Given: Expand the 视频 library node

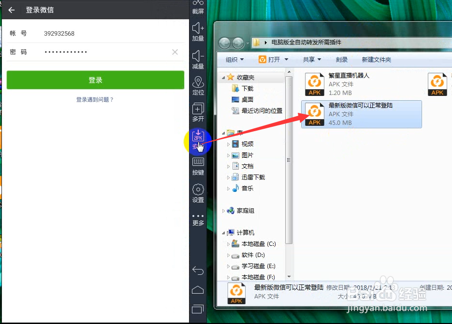Looking at the screenshot, I should (228, 144).
